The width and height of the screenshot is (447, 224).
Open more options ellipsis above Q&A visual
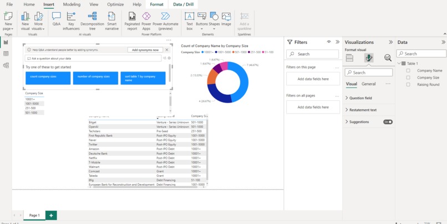click(169, 40)
